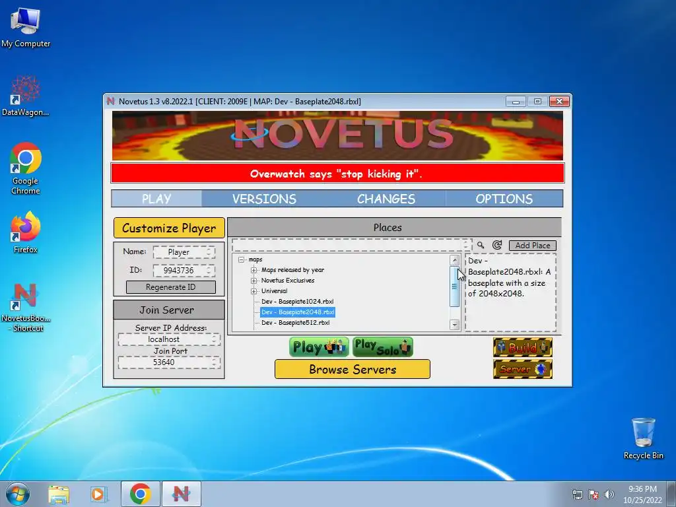Click the map list scrollbar thumb
Screen dimensions: 676x507
454,287
